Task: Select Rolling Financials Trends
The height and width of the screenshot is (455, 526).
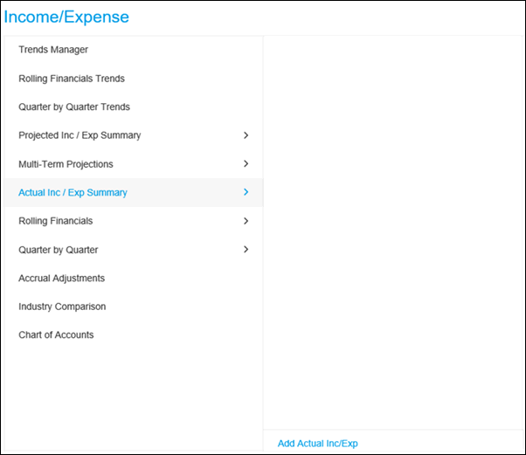Action: 72,79
